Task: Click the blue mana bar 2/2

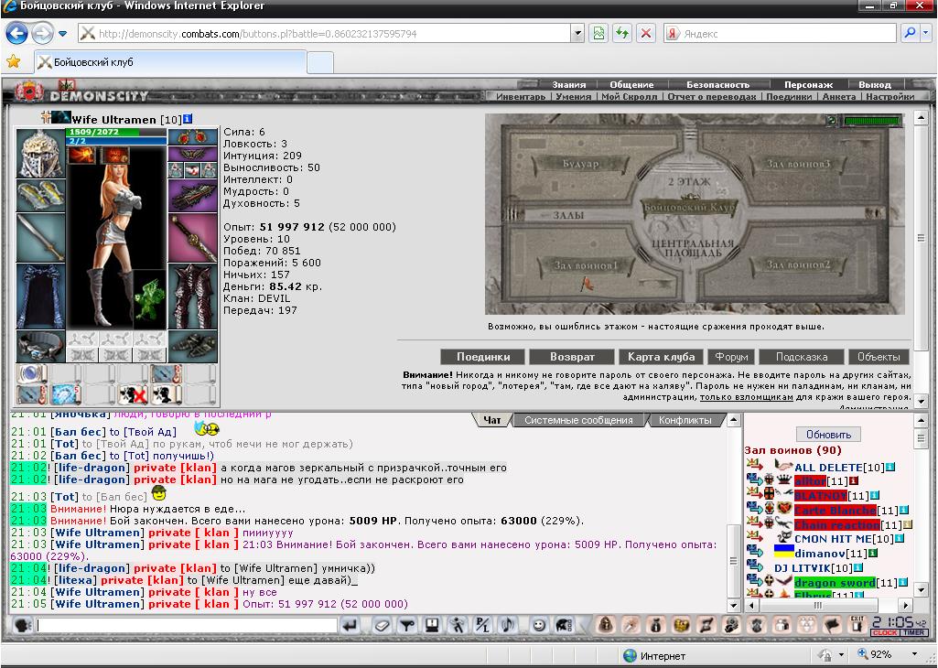Action: point(116,141)
